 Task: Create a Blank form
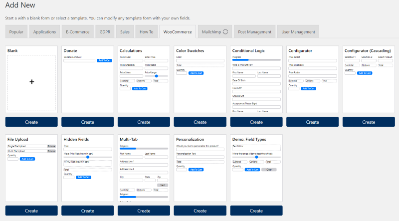point(31,122)
